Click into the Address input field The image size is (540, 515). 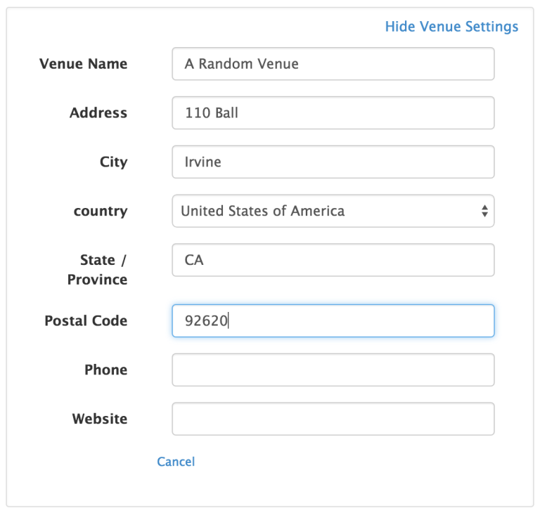coord(333,113)
